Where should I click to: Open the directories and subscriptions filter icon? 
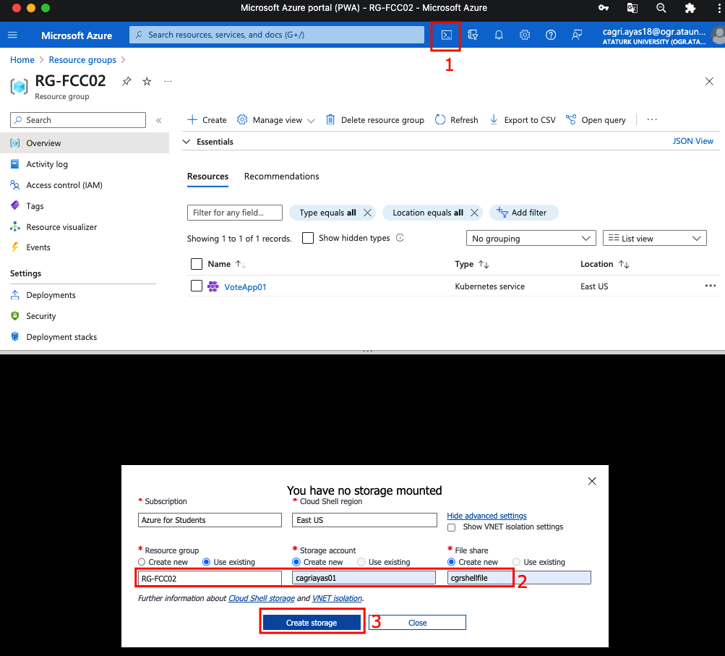tap(473, 35)
